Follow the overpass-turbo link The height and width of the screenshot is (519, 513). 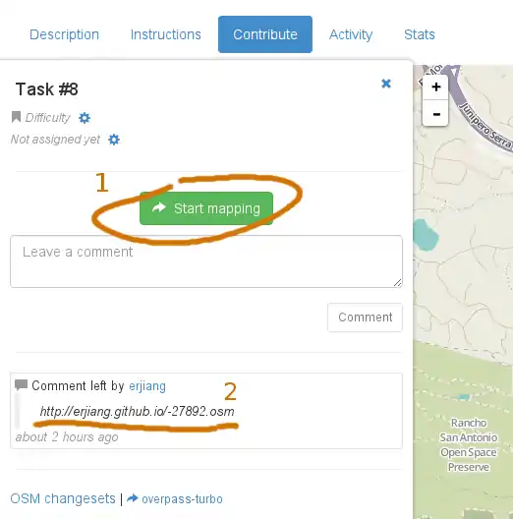tap(182, 498)
